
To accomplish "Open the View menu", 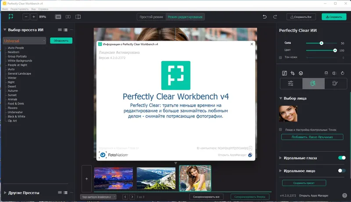I will 33,9.
